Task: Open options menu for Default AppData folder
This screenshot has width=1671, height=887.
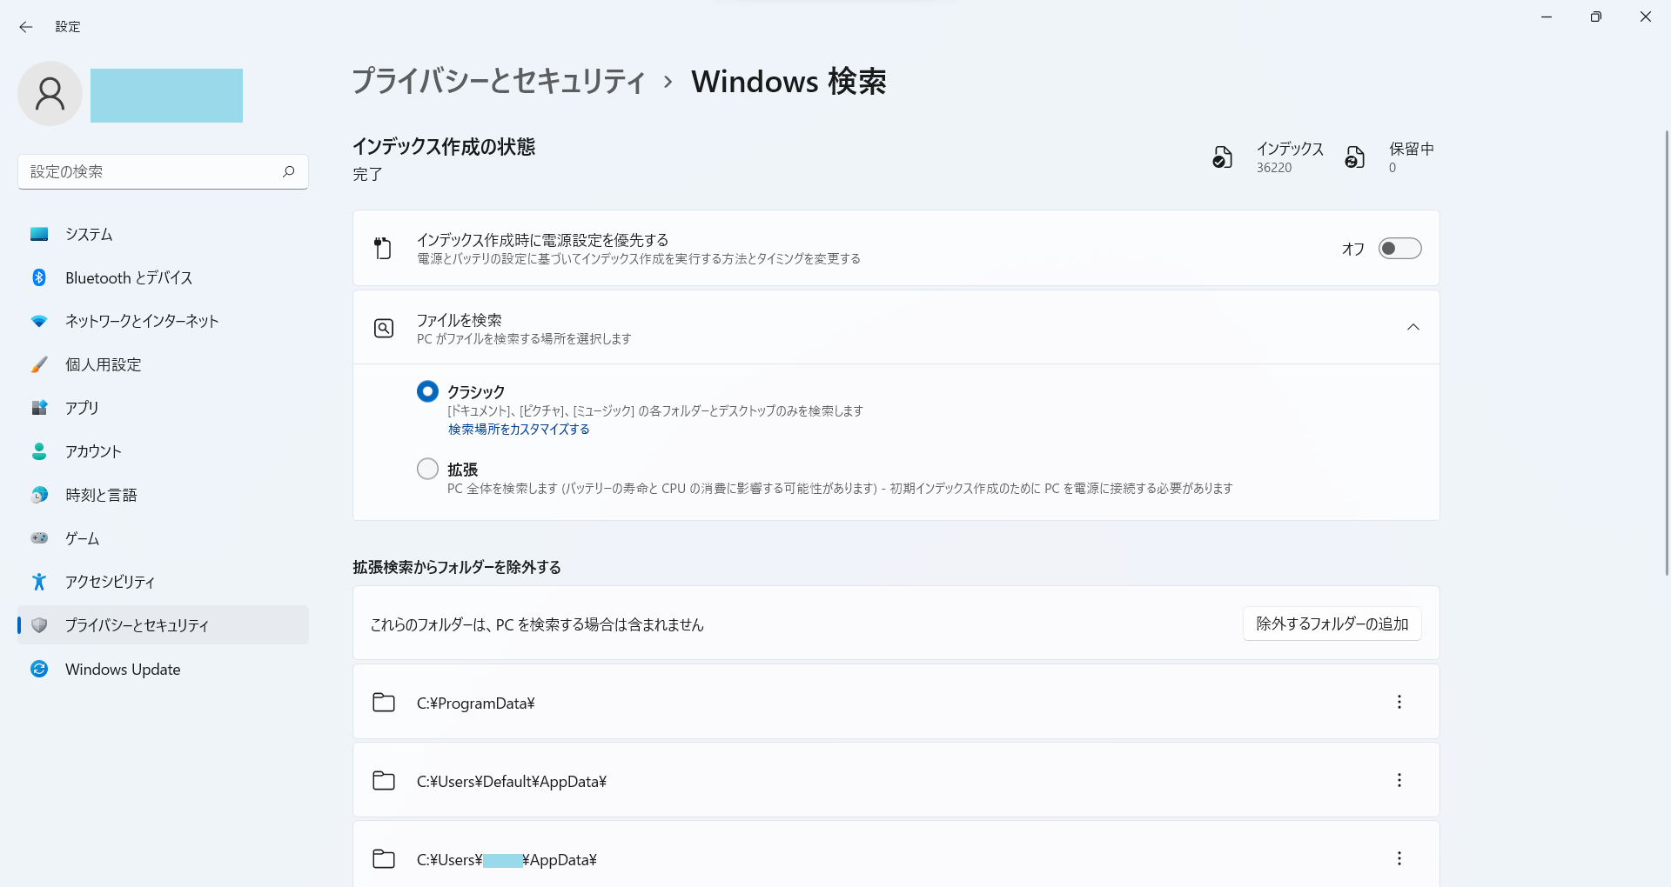Action: pos(1399,780)
